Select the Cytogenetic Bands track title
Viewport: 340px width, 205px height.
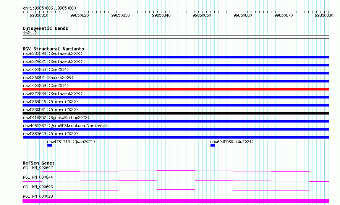45,28
